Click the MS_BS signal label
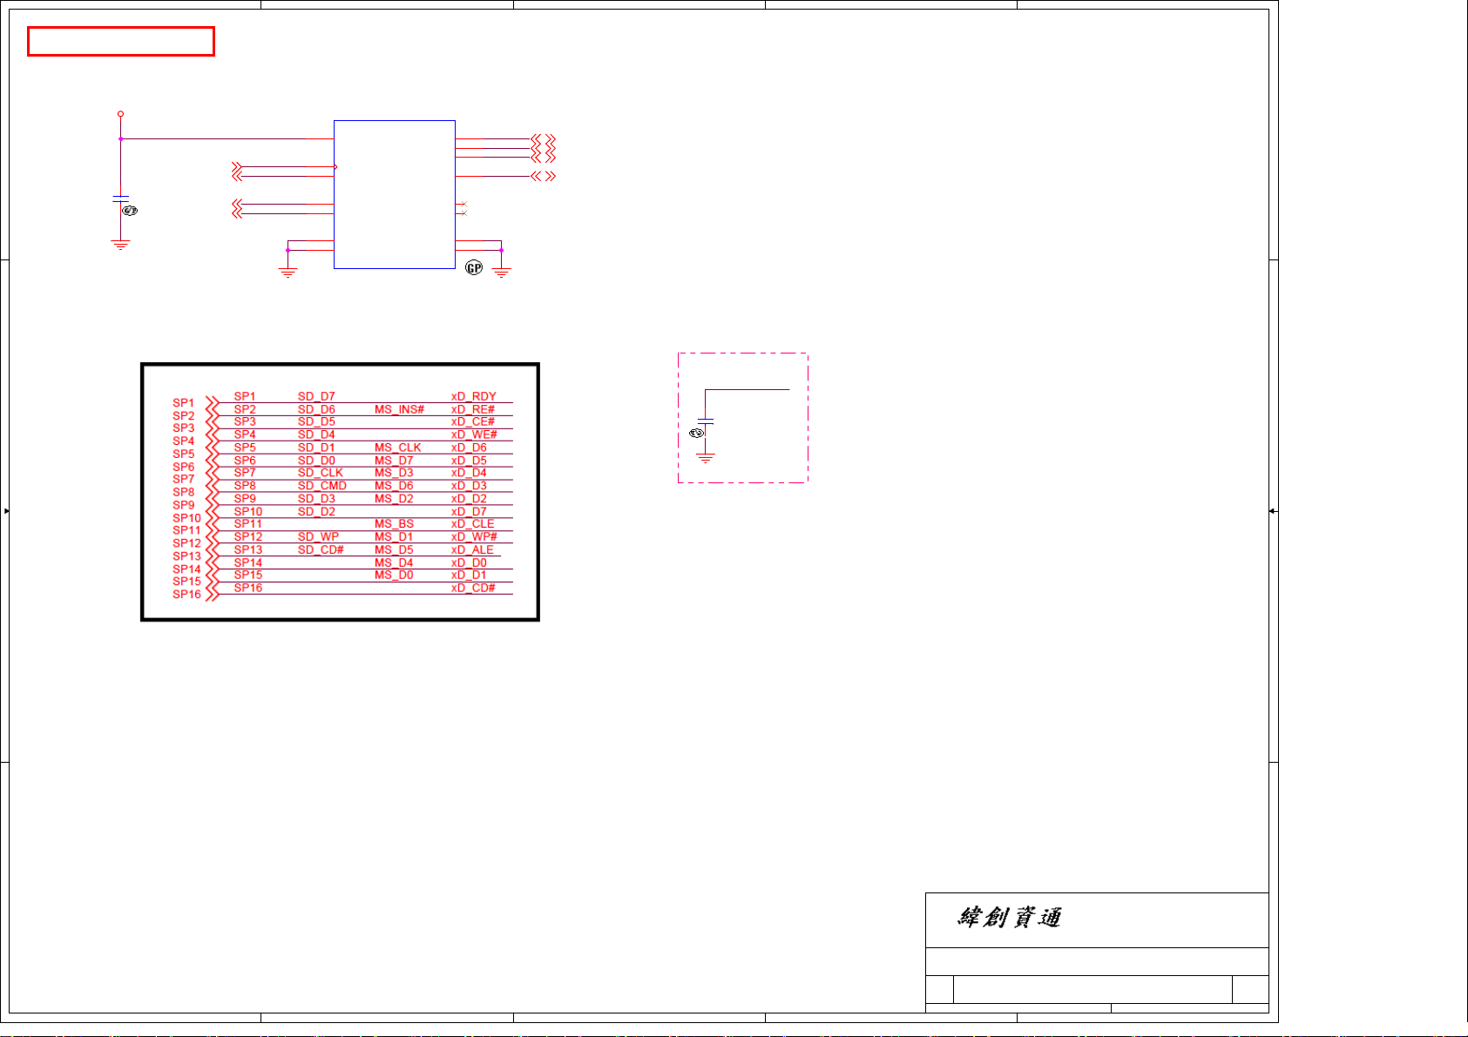The image size is (1468, 1037). pos(394,524)
